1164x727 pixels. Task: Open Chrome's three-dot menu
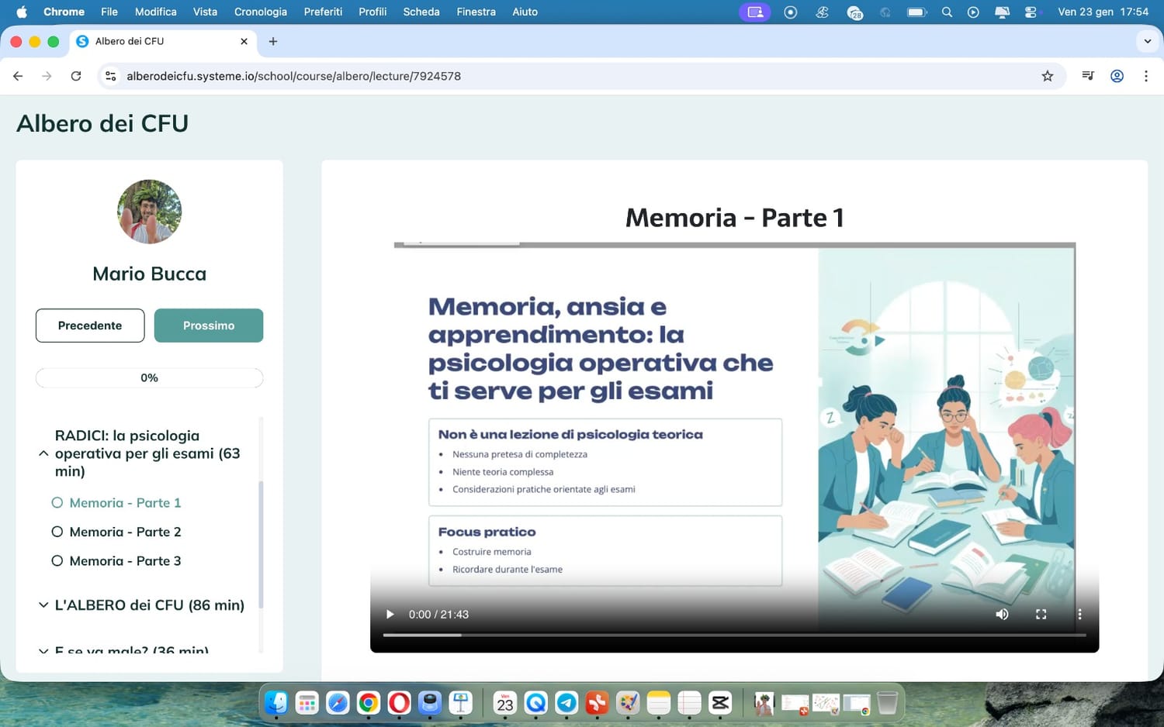pos(1146,76)
